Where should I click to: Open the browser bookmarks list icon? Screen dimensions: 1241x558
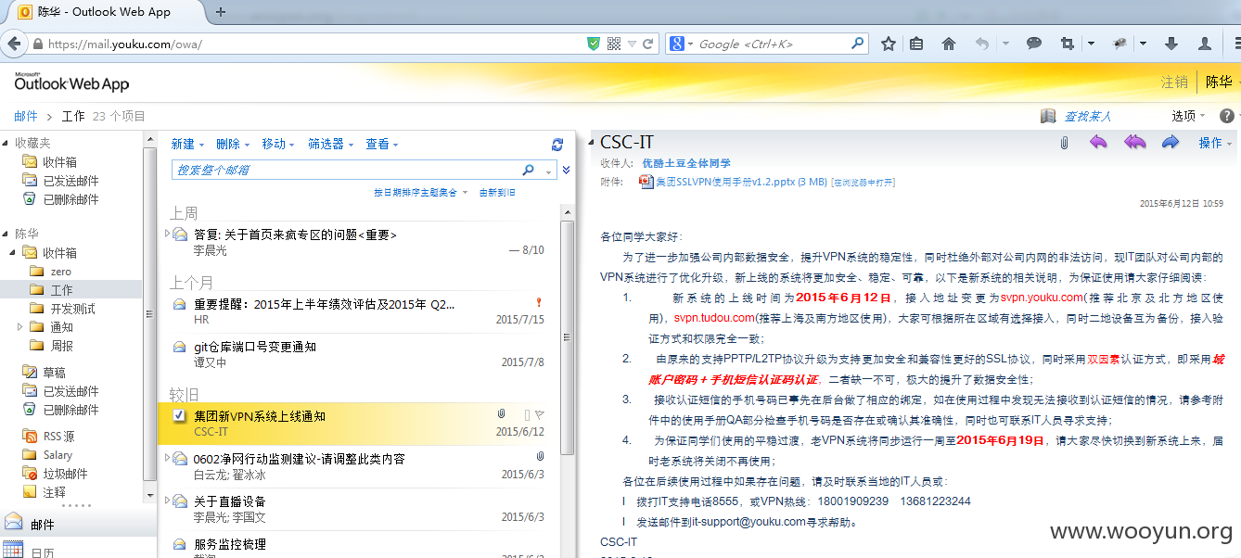point(916,44)
